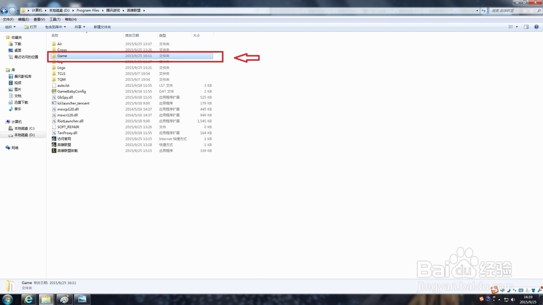Image resolution: width=543 pixels, height=305 pixels.
Task: Select the 英雄联盟卸载 application icon
Action: coord(54,150)
